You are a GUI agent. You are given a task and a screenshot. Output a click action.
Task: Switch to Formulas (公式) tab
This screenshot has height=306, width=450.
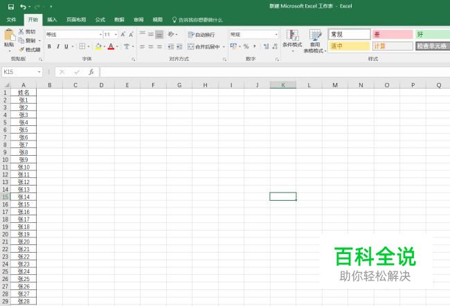pyautogui.click(x=100, y=19)
